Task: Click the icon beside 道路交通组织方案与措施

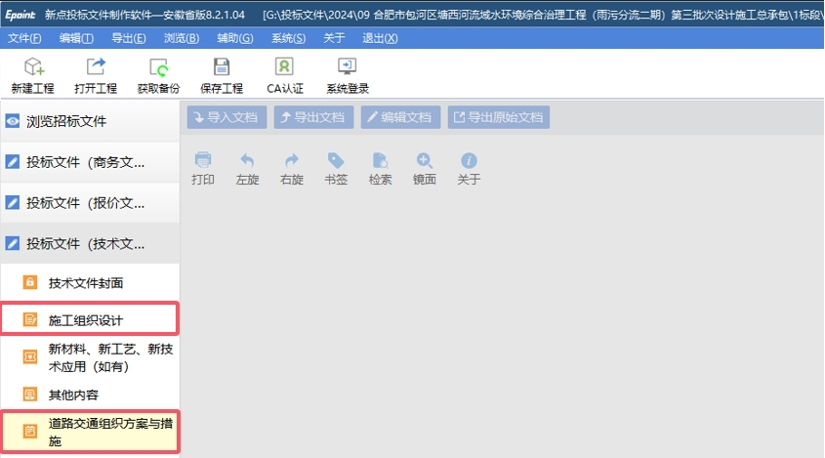Action: coord(30,432)
